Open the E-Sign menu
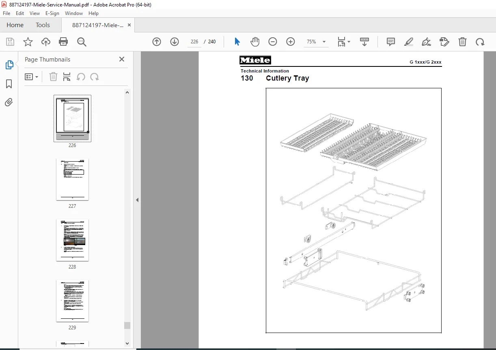This screenshot has width=496, height=350. pos(52,13)
